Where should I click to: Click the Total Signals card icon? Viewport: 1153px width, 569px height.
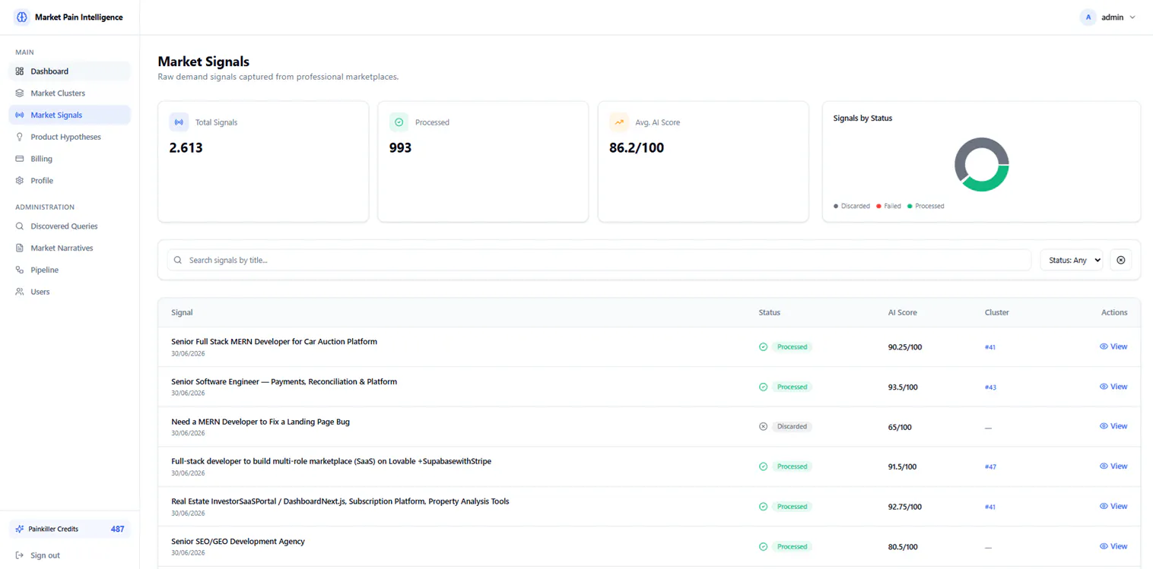click(x=179, y=122)
